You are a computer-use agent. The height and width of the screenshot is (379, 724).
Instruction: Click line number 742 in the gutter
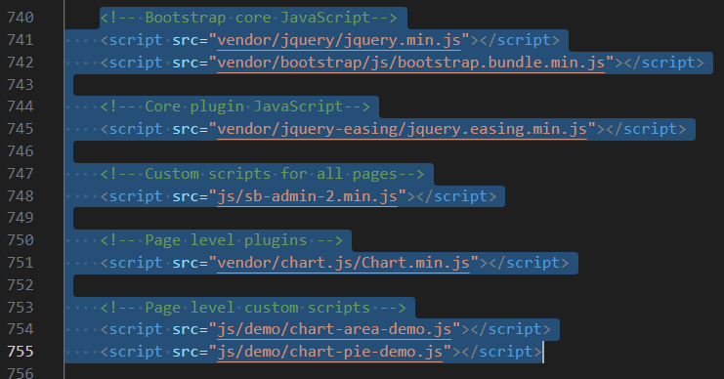[x=21, y=63]
